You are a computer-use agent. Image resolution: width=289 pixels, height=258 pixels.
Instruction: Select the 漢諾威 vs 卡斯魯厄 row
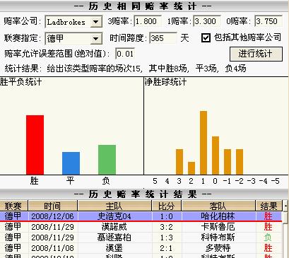(x=141, y=227)
